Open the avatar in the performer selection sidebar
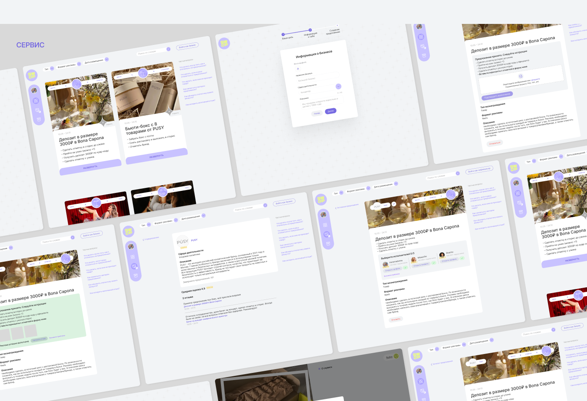This screenshot has height=401, width=587. click(323, 214)
